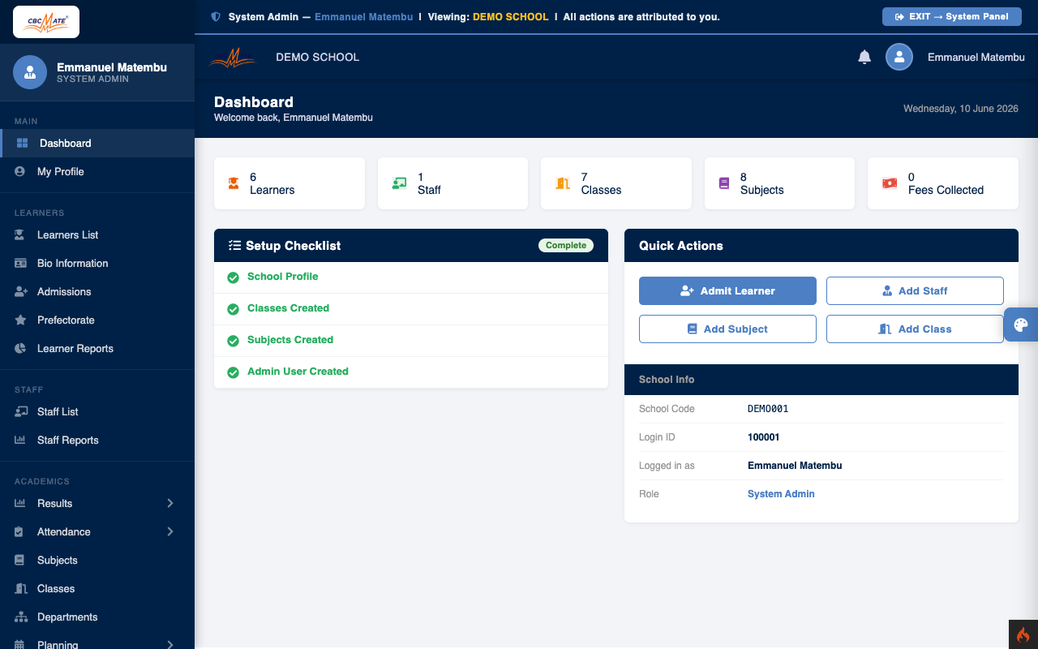
Task: Click the Add Subject button
Action: (x=727, y=329)
